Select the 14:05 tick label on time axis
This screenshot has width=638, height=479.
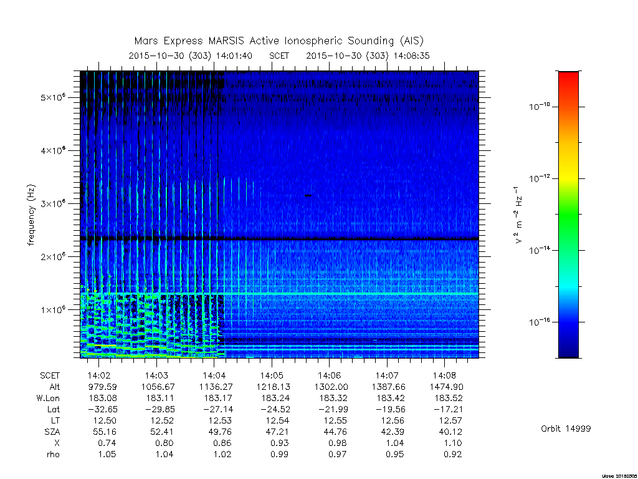pos(272,375)
